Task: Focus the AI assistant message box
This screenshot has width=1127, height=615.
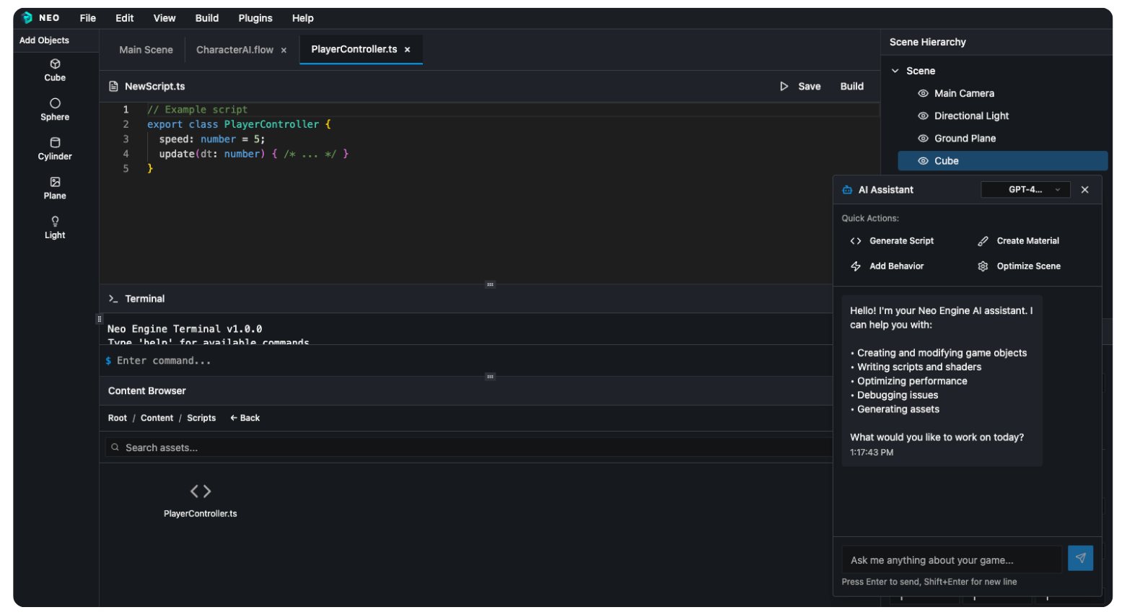Action: pyautogui.click(x=952, y=559)
